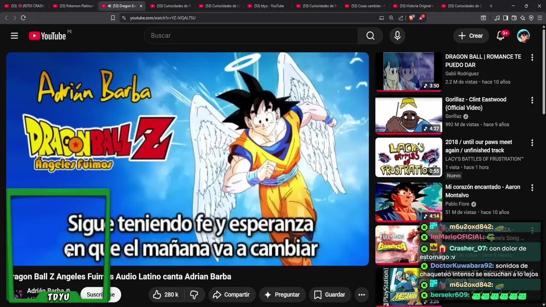
Task: Mute the Dragon Ball tab audio icon
Action: click(110, 6)
